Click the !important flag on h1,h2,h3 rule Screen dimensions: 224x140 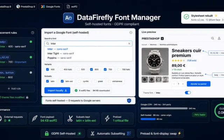click(x=21, y=62)
